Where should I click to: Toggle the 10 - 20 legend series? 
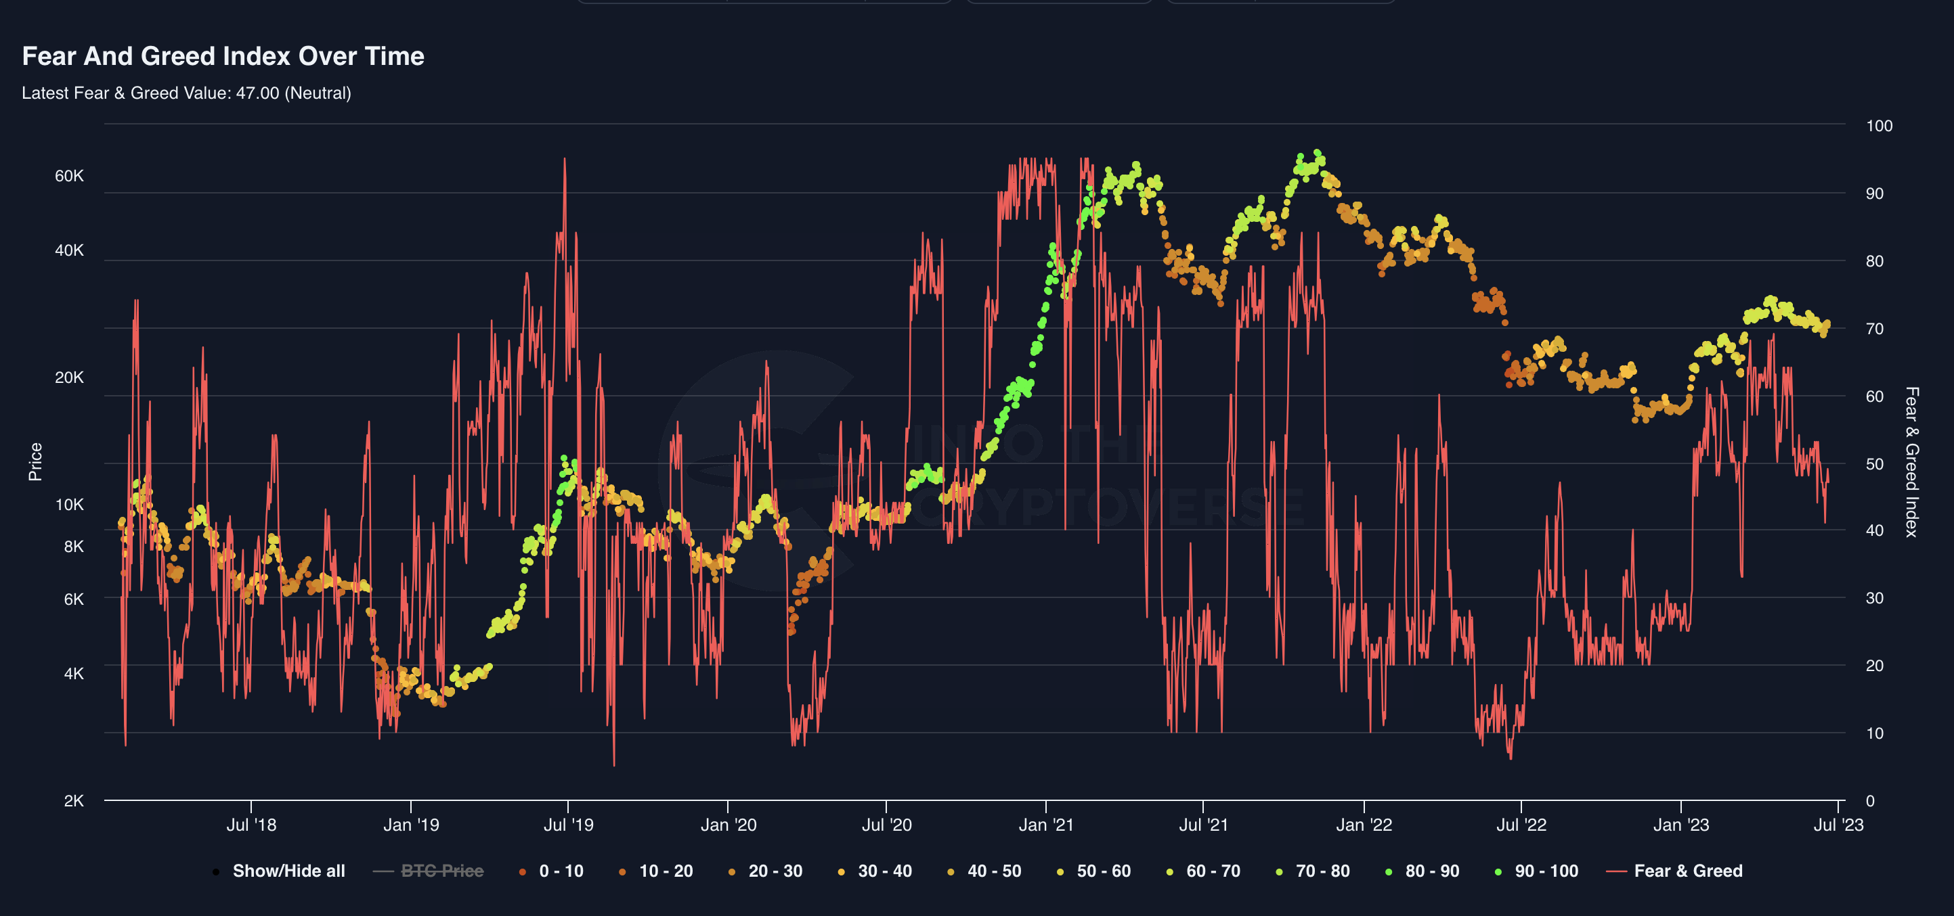click(666, 871)
